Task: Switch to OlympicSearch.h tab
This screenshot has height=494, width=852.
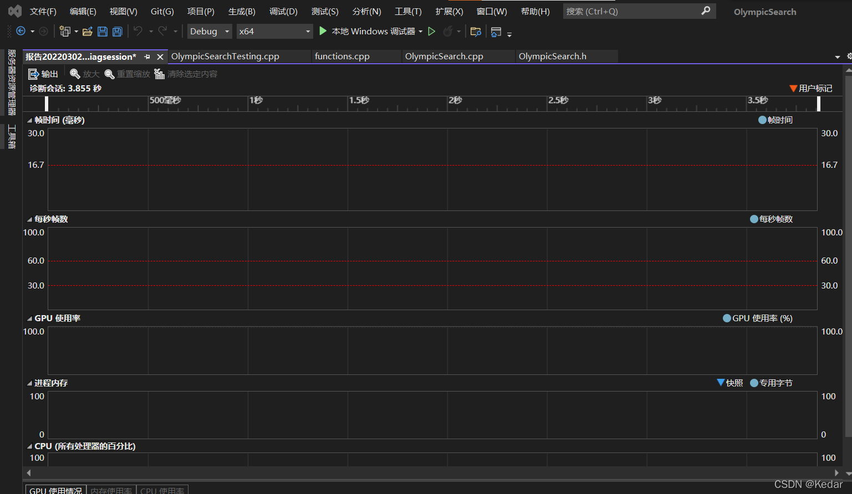Action: 567,56
